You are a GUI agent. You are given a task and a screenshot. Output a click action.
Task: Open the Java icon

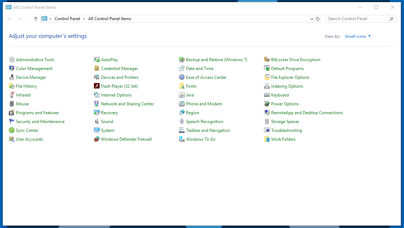click(182, 95)
